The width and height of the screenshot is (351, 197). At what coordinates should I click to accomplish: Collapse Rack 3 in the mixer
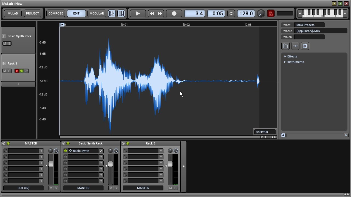coord(123,143)
